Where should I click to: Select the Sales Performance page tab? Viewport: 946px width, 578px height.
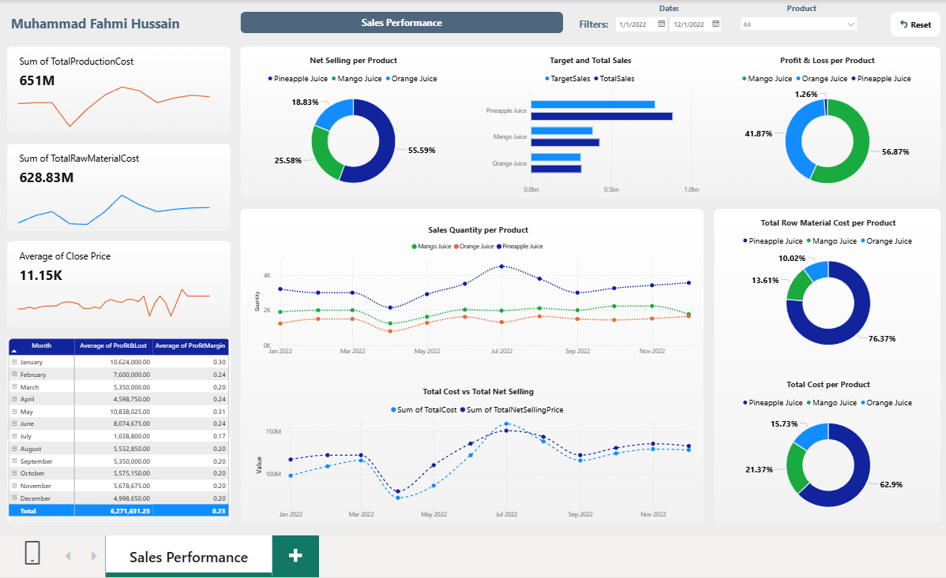189,557
